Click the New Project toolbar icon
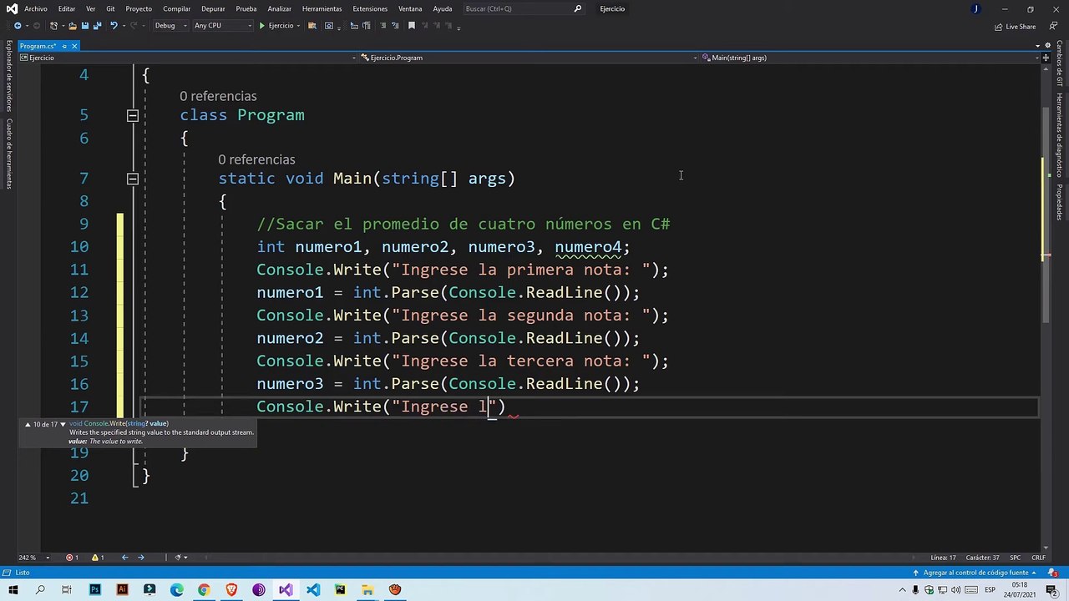This screenshot has width=1069, height=601. 53,26
